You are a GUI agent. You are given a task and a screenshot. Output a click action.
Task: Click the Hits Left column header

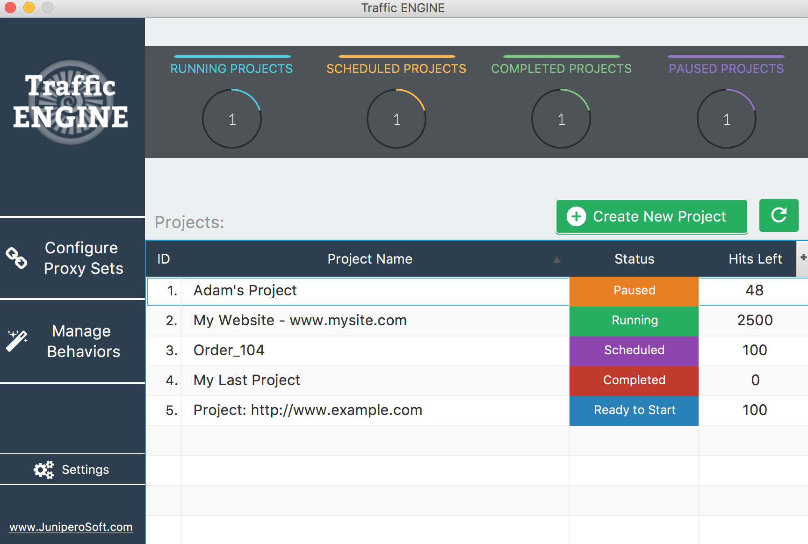click(755, 259)
